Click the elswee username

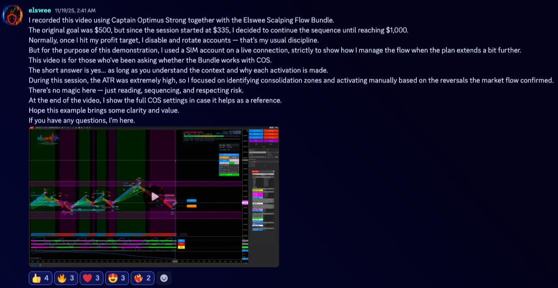[40, 10]
